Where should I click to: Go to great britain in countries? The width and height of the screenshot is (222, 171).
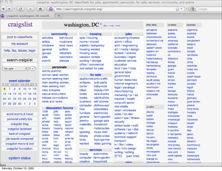click(193, 102)
